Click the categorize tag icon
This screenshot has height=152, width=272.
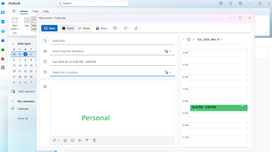coord(125,28)
